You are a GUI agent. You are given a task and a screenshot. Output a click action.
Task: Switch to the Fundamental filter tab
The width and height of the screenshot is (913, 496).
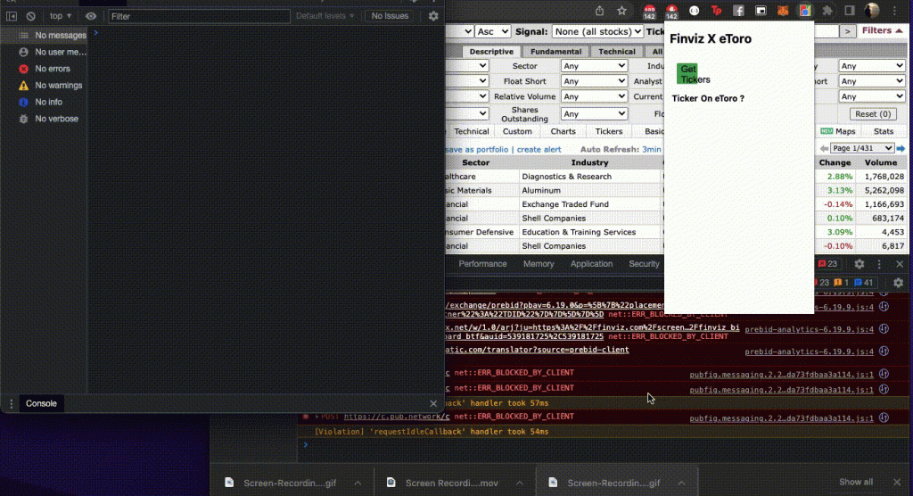[556, 52]
